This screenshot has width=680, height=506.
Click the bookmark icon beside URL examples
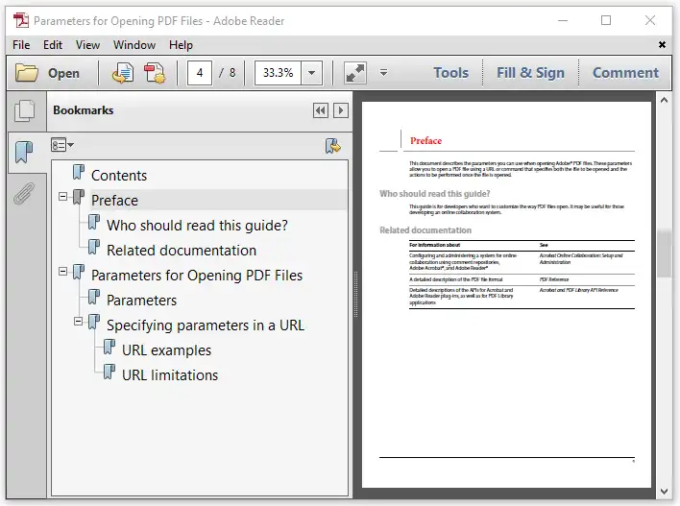click(109, 348)
